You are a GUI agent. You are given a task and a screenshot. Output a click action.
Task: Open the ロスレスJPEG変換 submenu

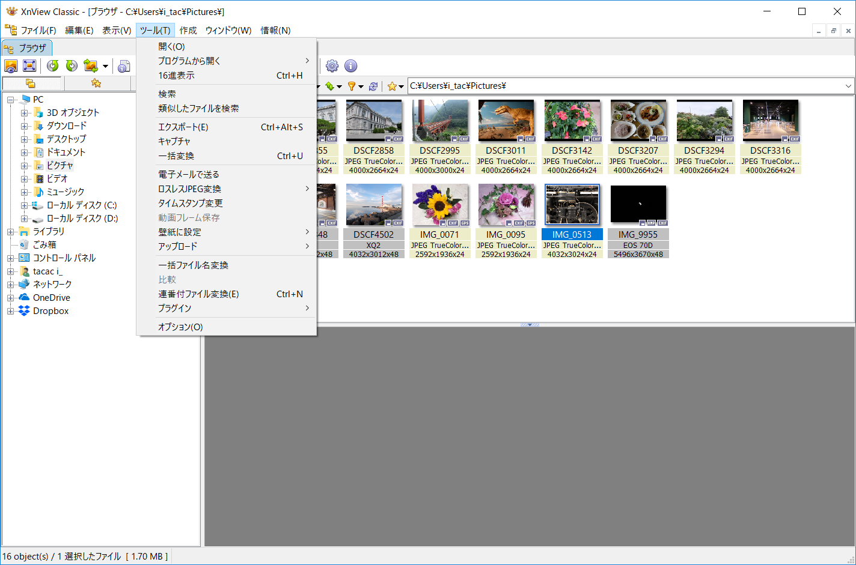pyautogui.click(x=227, y=189)
